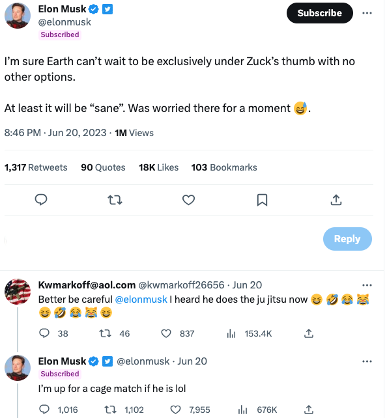The height and width of the screenshot is (418, 387).
Task: Share the main tweet via upload icon
Action: tap(336, 200)
